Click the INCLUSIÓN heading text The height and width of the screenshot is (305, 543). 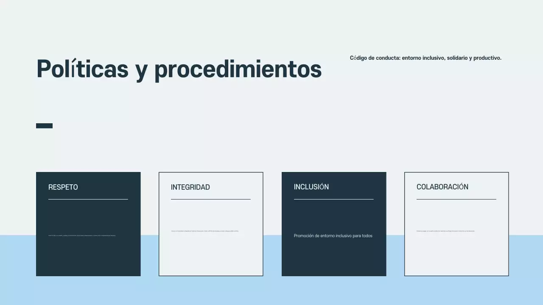tap(311, 187)
